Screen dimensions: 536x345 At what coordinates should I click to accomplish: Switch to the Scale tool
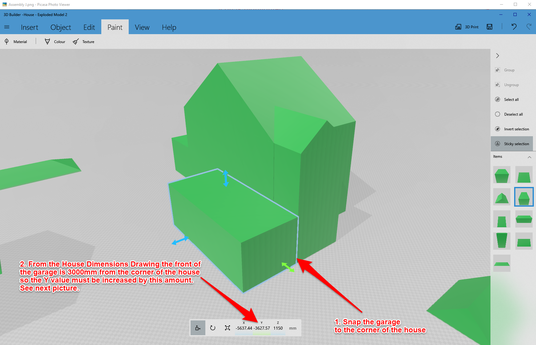[x=228, y=328]
